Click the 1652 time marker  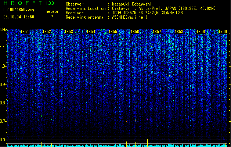point(47,32)
